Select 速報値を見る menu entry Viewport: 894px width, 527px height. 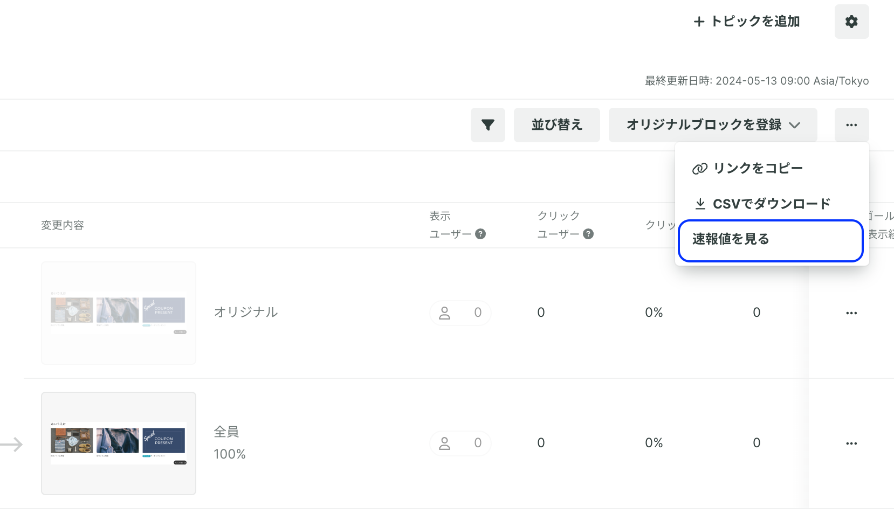[771, 240]
